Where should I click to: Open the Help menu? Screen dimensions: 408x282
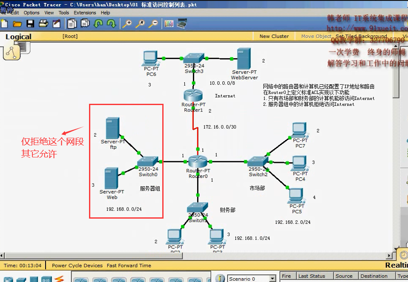pyautogui.click(x=105, y=13)
